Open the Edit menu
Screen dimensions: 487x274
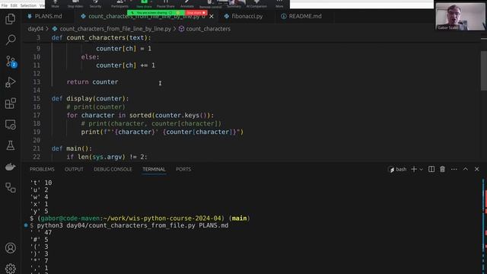tap(14, 5)
